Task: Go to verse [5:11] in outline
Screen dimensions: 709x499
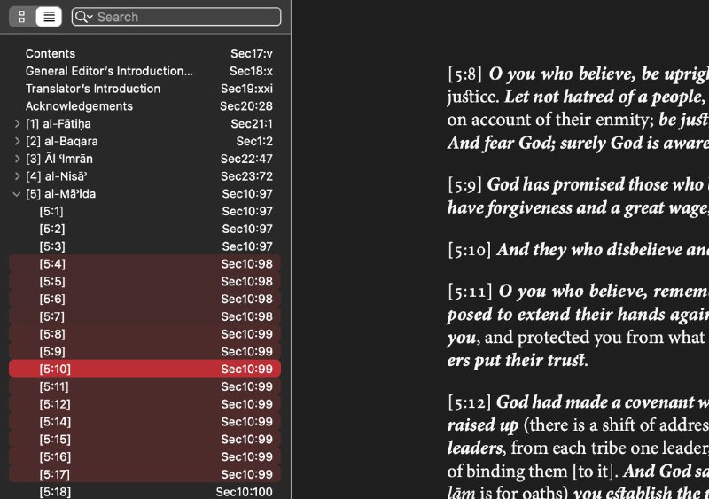Action: pyautogui.click(x=144, y=386)
